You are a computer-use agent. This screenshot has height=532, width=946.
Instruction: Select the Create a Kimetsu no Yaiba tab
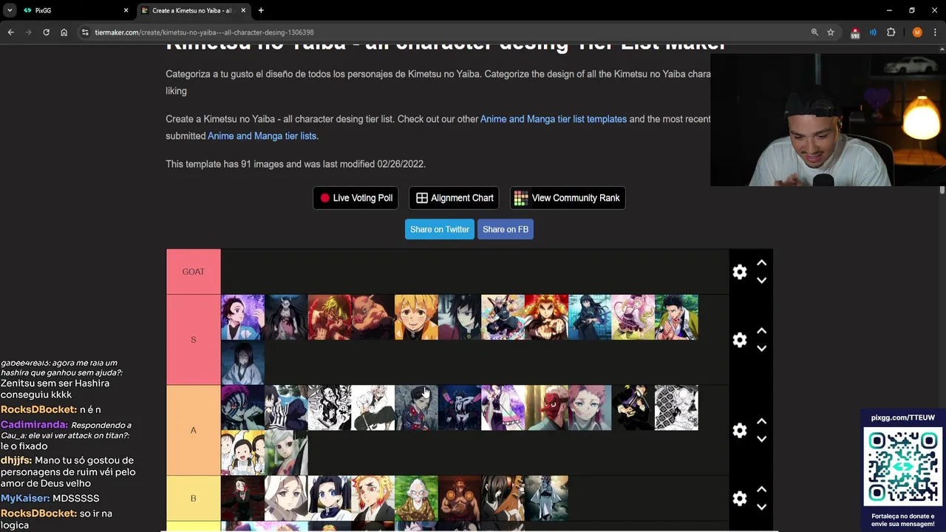click(194, 10)
